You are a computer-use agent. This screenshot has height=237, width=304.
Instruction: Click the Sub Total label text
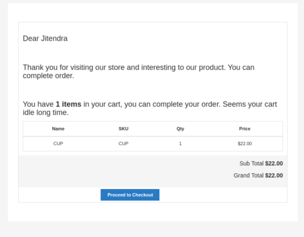[251, 163]
